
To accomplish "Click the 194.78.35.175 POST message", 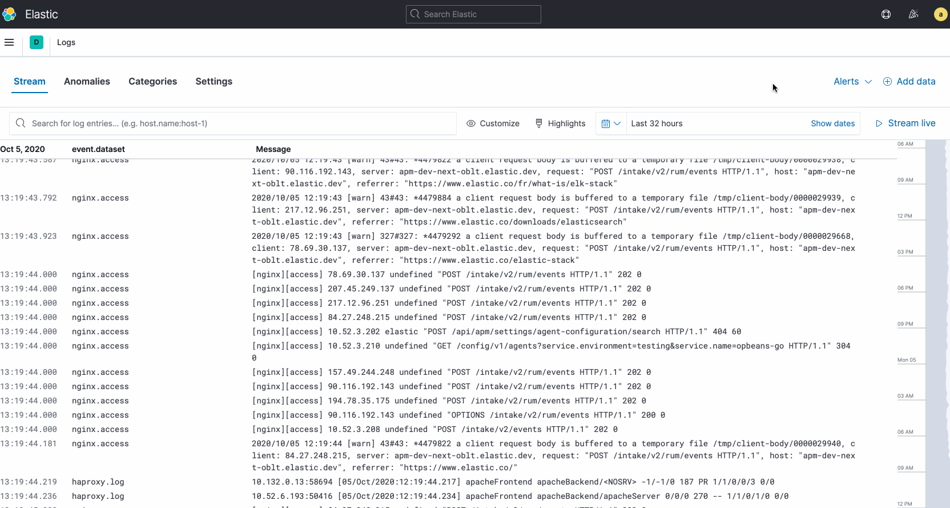I will click(449, 401).
